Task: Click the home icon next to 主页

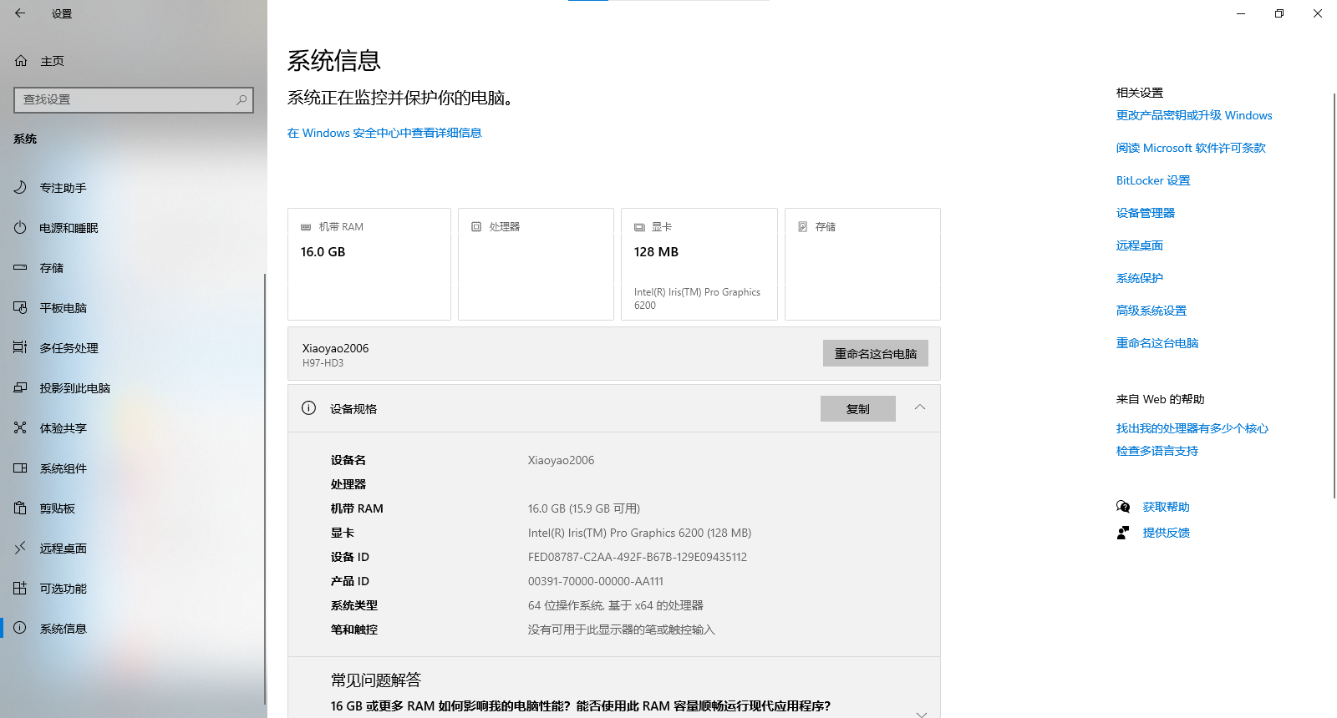Action: pyautogui.click(x=21, y=61)
